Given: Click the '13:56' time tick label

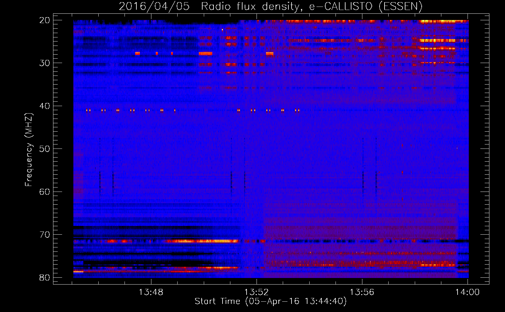Looking at the screenshot, I should pyautogui.click(x=362, y=292).
